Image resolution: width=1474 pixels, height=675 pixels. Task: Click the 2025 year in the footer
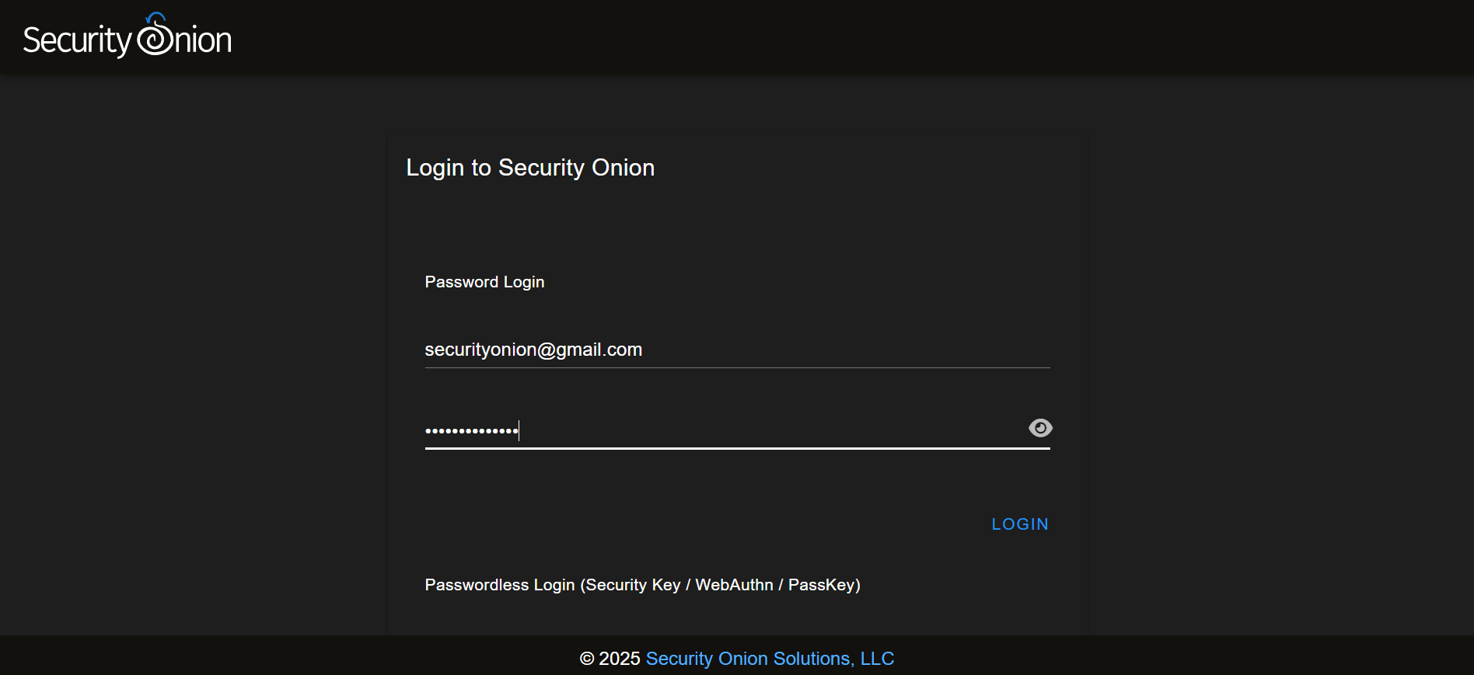click(x=620, y=659)
